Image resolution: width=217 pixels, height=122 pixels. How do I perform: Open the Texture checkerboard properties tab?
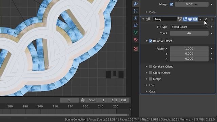136,49
